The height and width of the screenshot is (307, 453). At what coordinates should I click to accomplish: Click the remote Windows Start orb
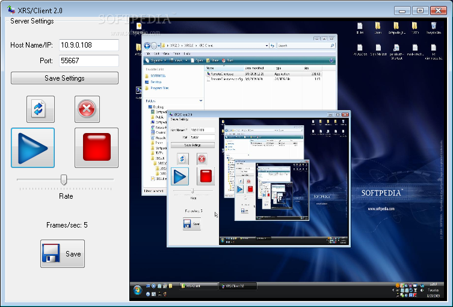click(x=138, y=290)
